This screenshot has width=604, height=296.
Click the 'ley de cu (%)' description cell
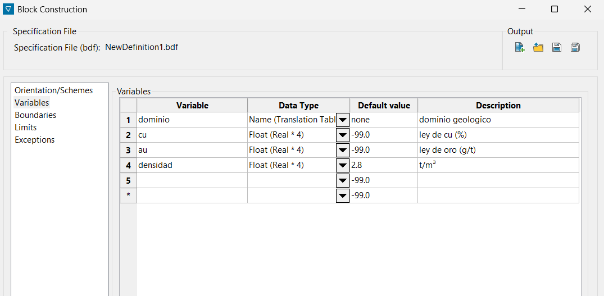[x=498, y=135]
